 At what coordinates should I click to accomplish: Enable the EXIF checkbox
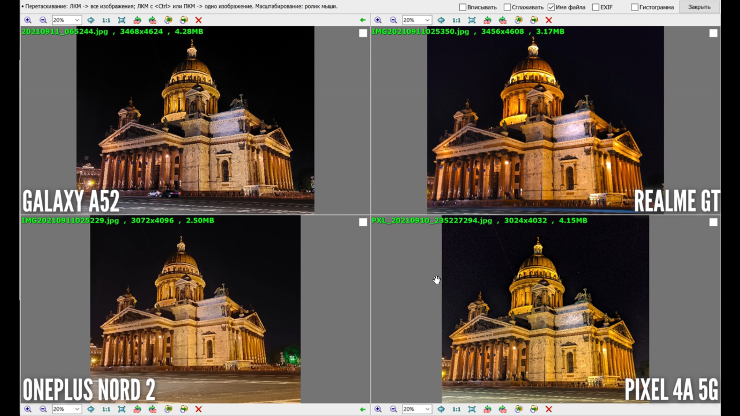tap(596, 7)
